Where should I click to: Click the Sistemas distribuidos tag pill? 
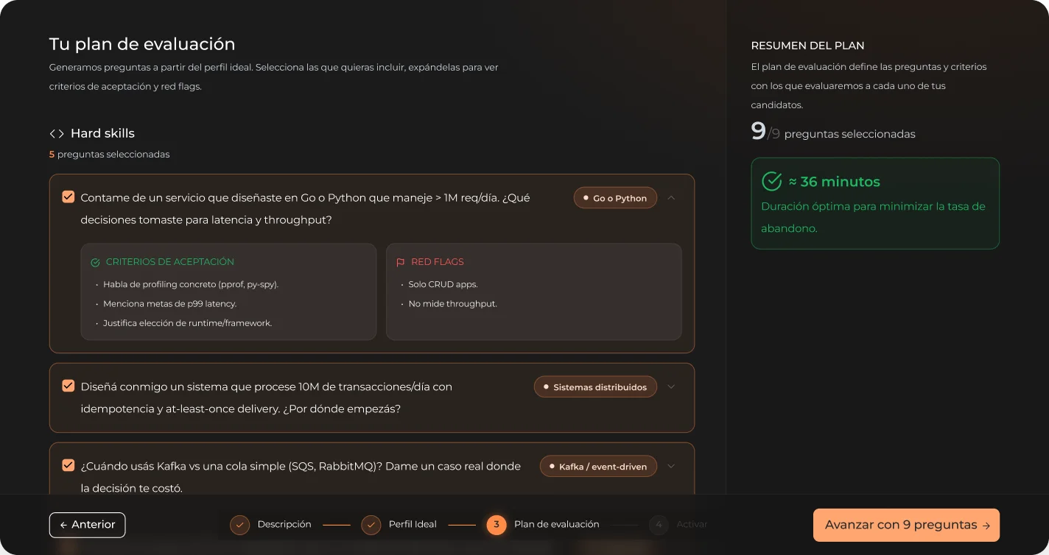[595, 386]
